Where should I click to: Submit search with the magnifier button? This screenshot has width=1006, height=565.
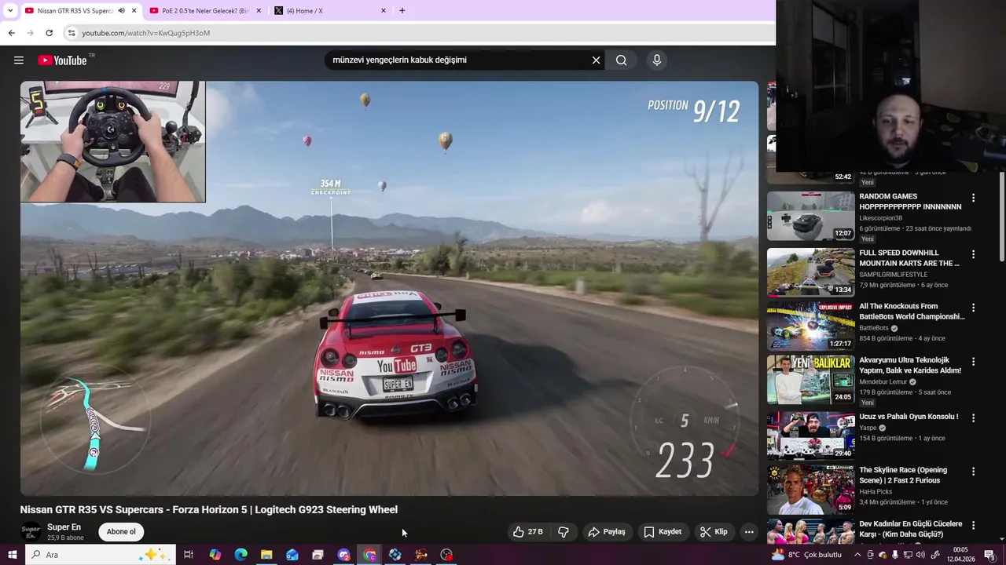point(622,60)
